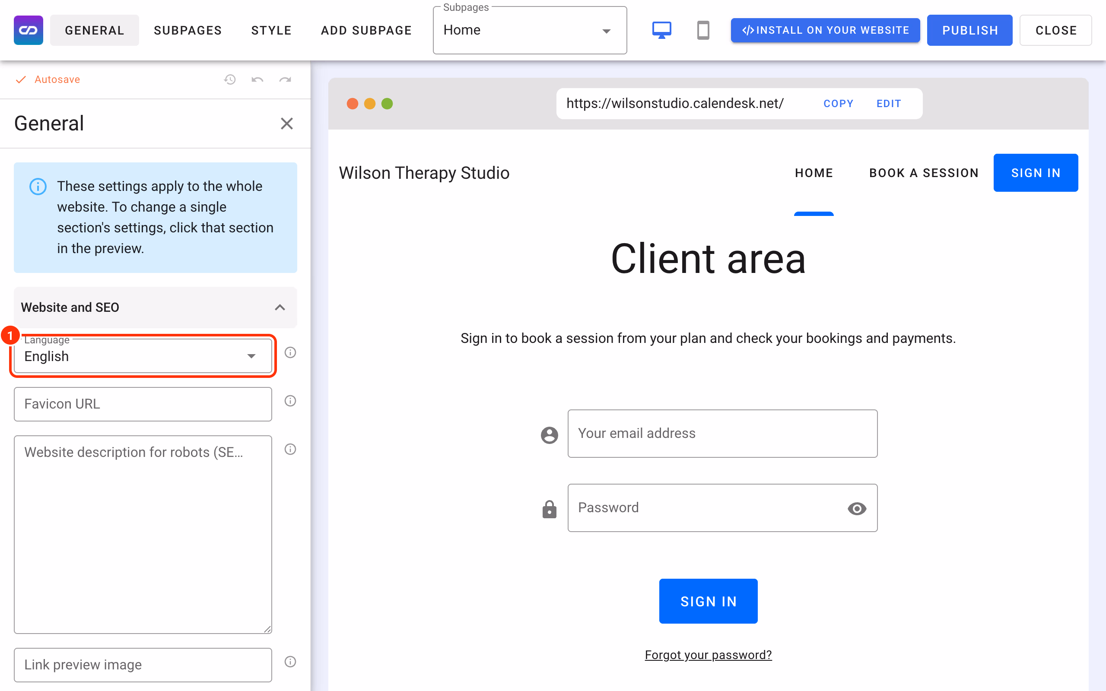Open the GENERAL tab

click(x=95, y=30)
